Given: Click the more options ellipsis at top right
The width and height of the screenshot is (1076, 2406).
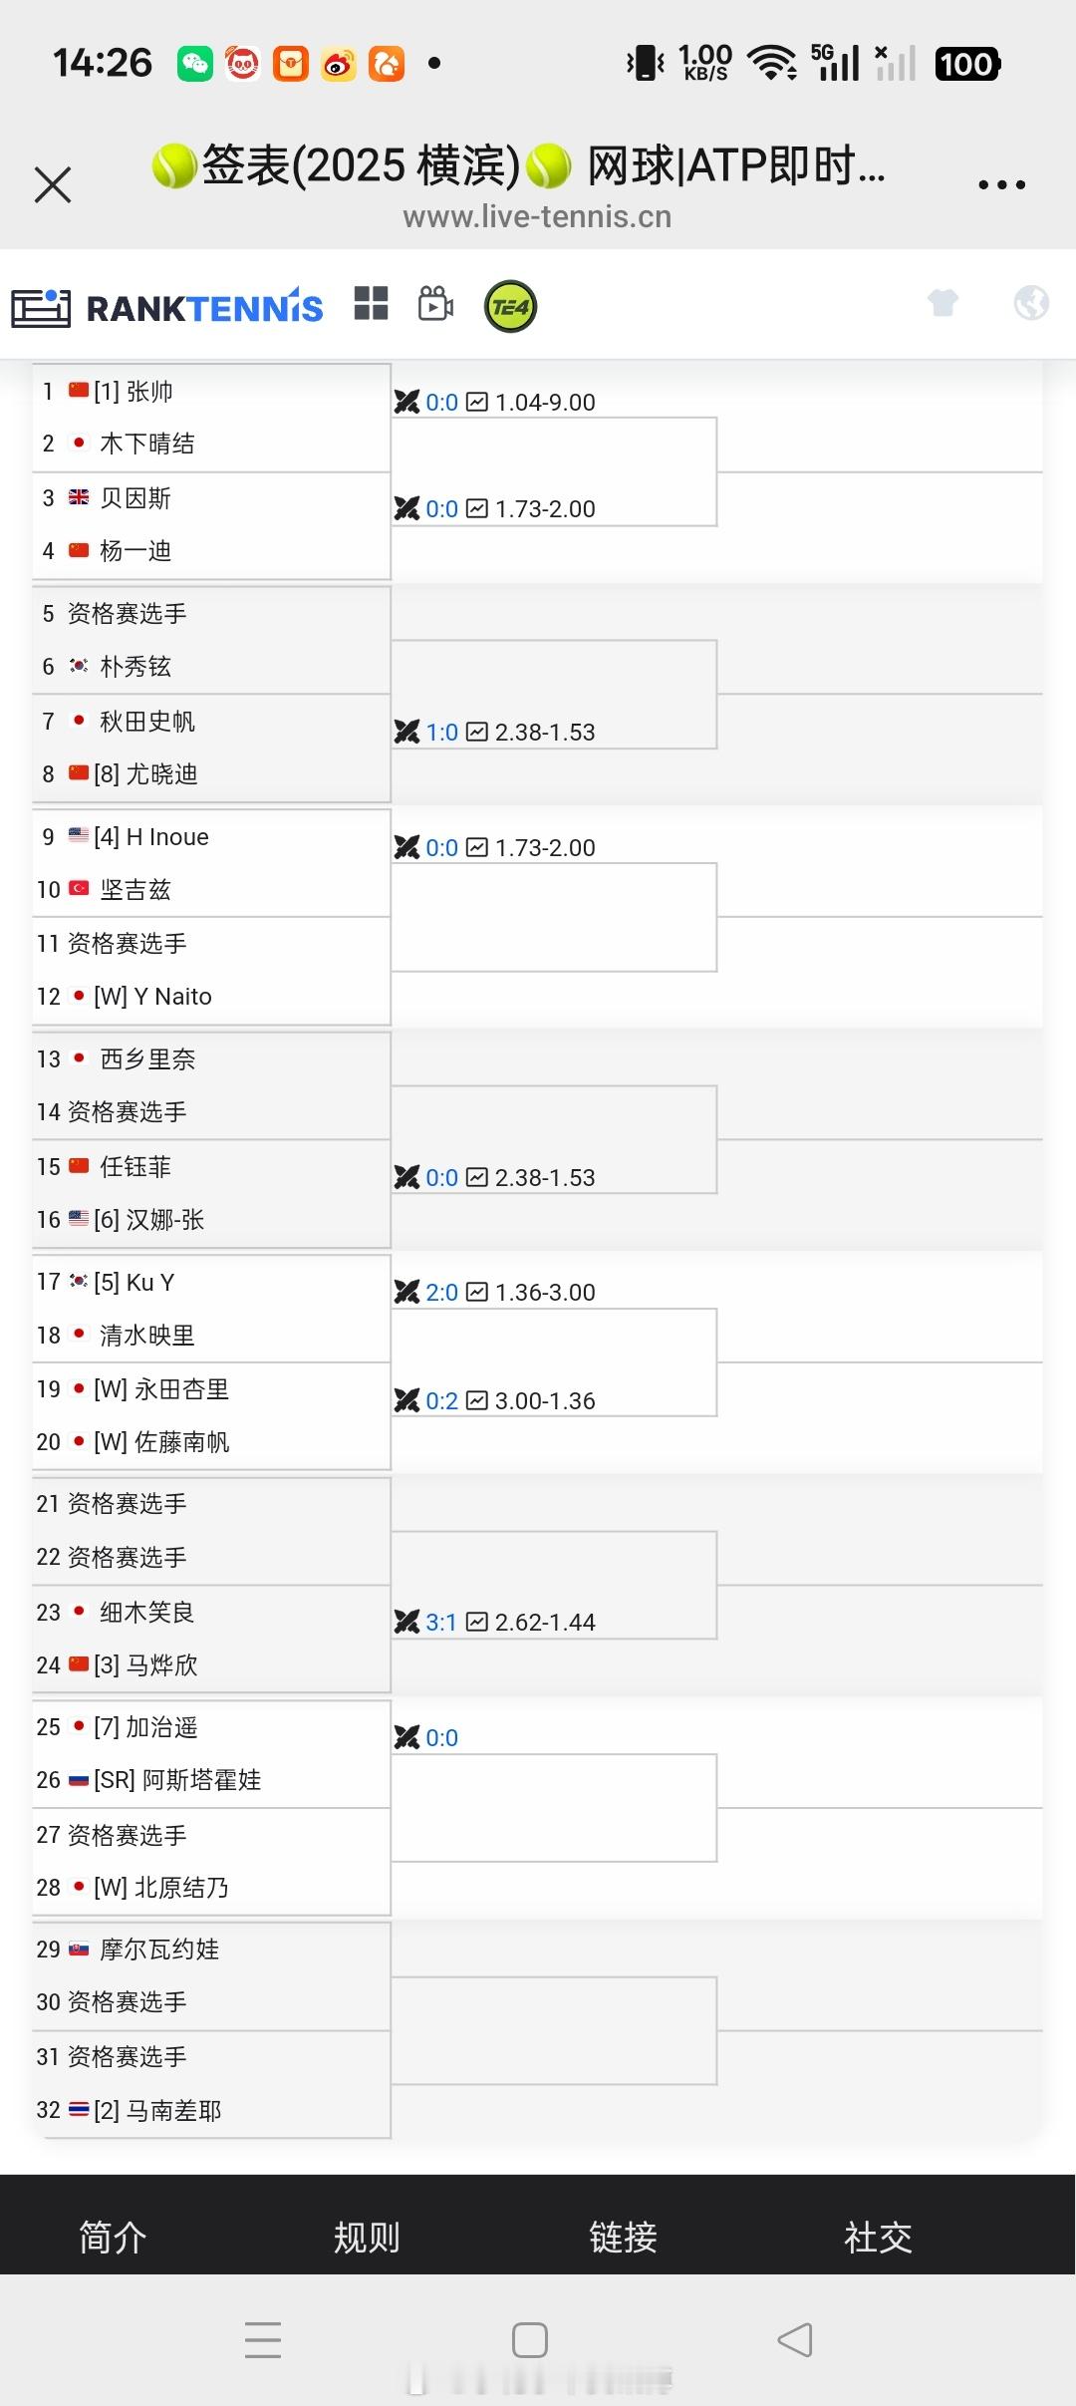Looking at the screenshot, I should pos(1001,183).
